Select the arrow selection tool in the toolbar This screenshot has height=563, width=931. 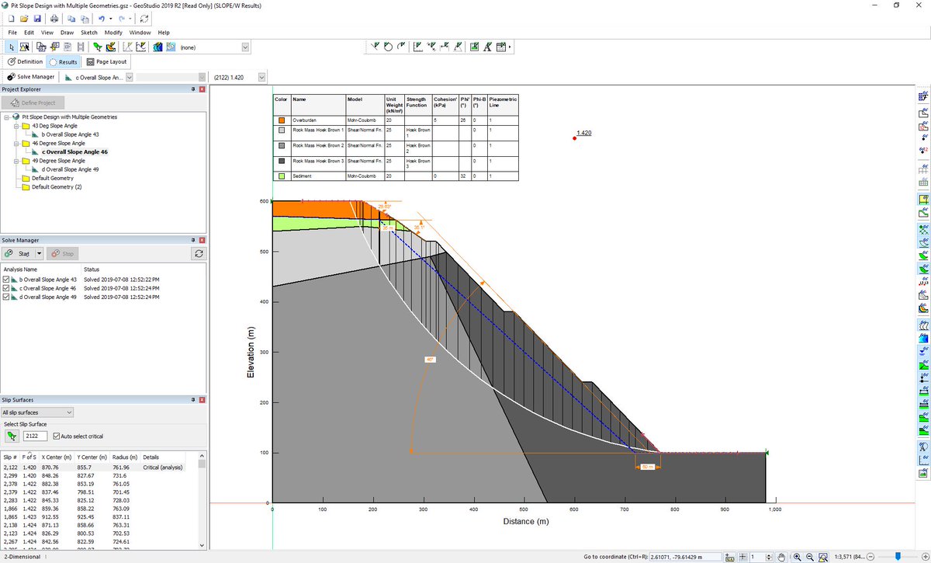(12, 47)
